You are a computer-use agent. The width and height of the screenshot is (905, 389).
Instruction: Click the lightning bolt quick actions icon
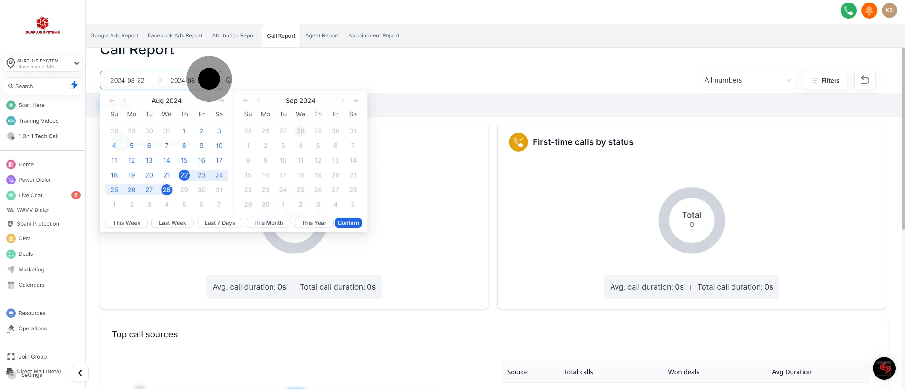coord(74,85)
